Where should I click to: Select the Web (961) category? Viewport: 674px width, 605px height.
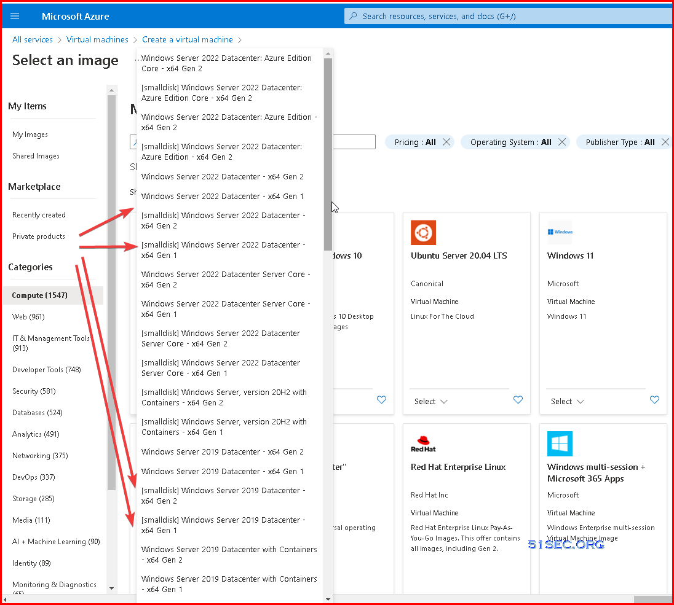pyautogui.click(x=28, y=317)
